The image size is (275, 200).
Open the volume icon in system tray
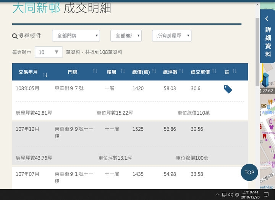(x=230, y=195)
